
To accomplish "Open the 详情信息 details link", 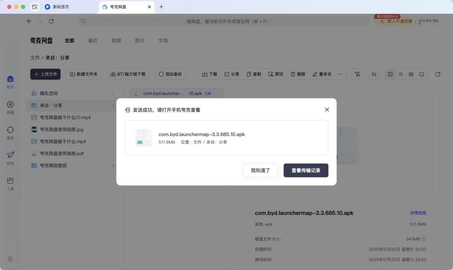I will tap(418, 213).
